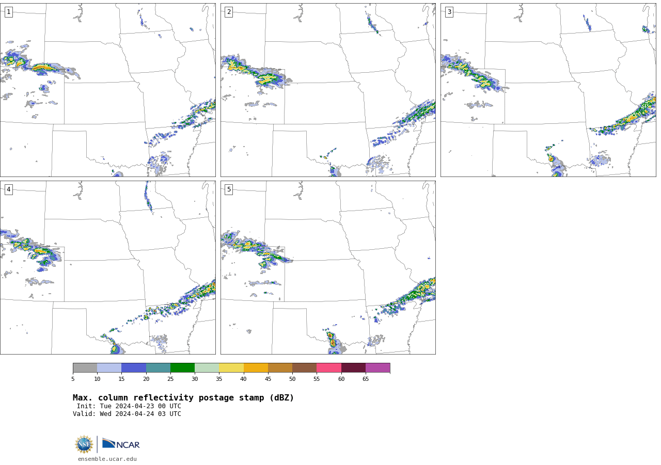Click the teal 20-25 dBZ swatch
Viewport: 661px width, 465px height.
pyautogui.click(x=158, y=368)
